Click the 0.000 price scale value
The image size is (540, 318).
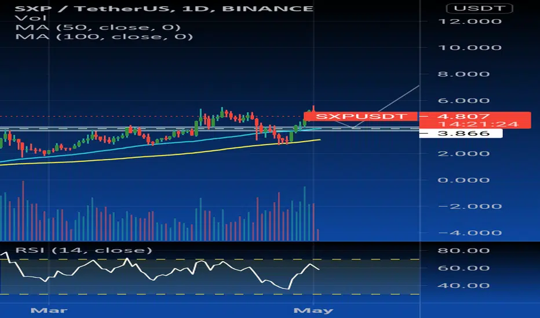pos(464,180)
